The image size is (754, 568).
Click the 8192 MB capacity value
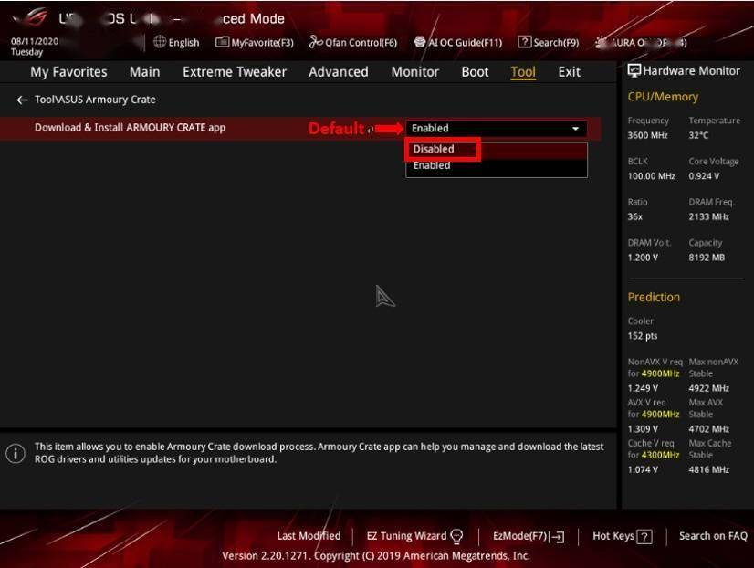pos(707,258)
